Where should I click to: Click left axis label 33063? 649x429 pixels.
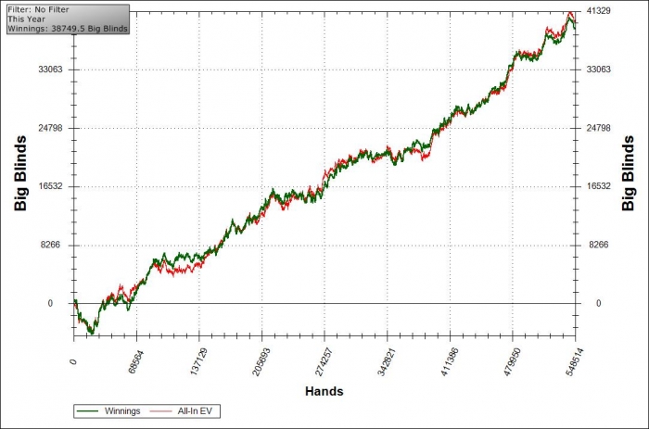(x=50, y=69)
